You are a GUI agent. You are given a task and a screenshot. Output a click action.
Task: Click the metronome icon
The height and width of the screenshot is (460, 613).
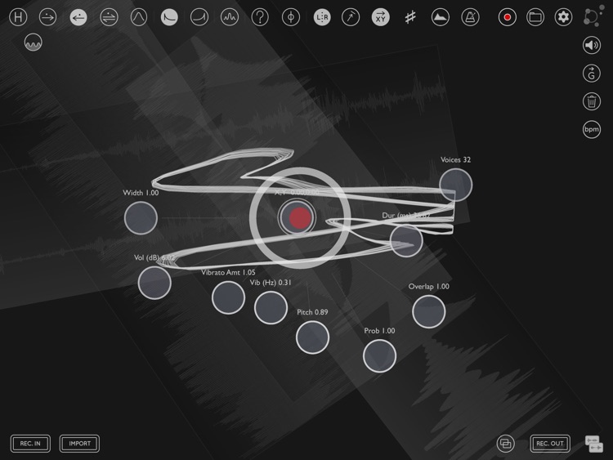470,17
